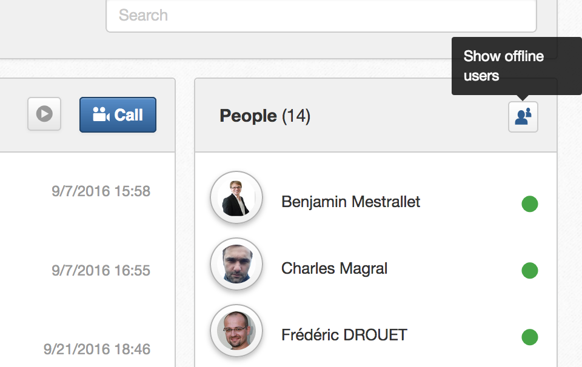Click the online indicator for Charles Magral

point(530,270)
